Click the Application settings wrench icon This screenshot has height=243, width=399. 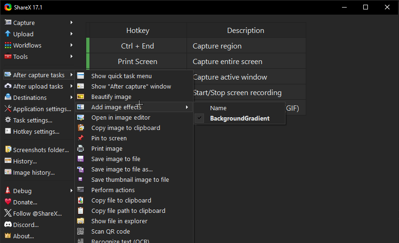tap(8, 109)
